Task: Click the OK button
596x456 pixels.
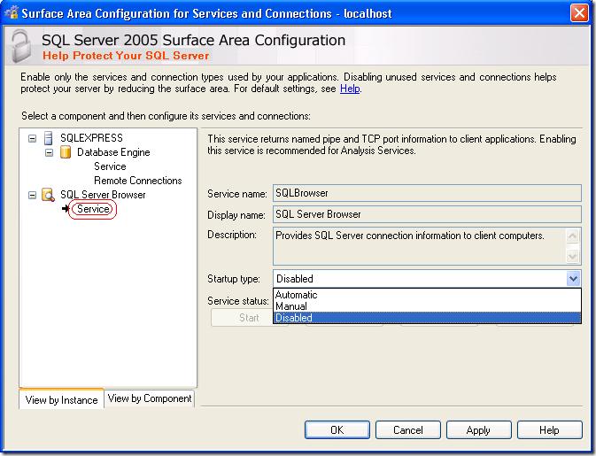Action: click(337, 429)
